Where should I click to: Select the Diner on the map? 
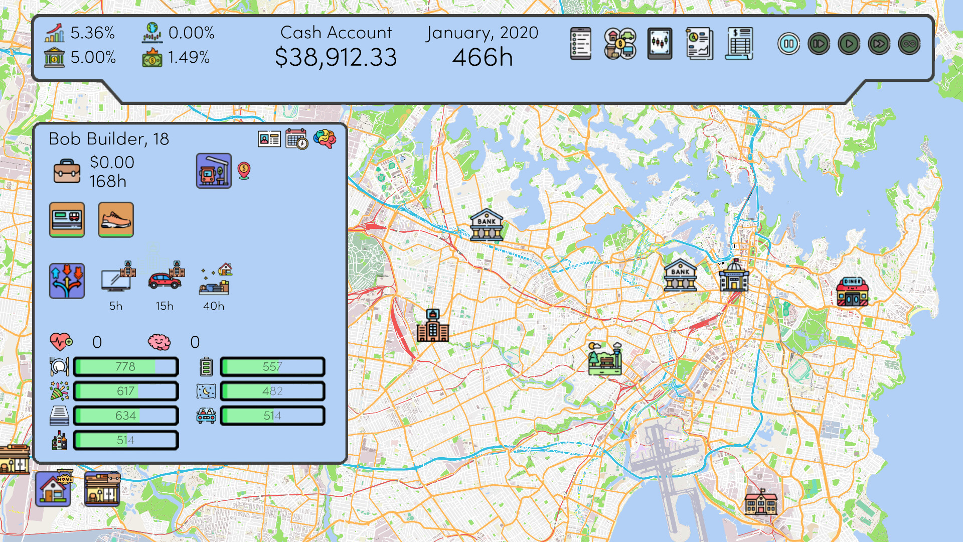coord(852,292)
